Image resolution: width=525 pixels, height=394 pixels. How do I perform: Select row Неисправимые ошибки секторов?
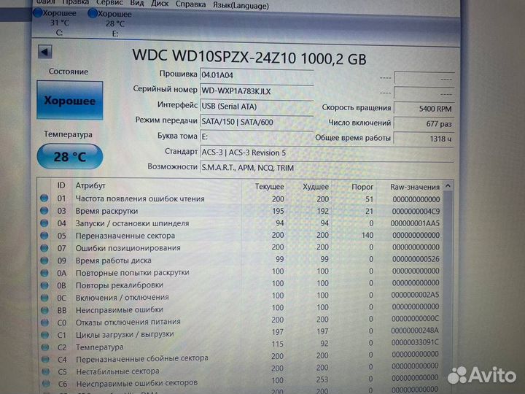(x=240, y=382)
